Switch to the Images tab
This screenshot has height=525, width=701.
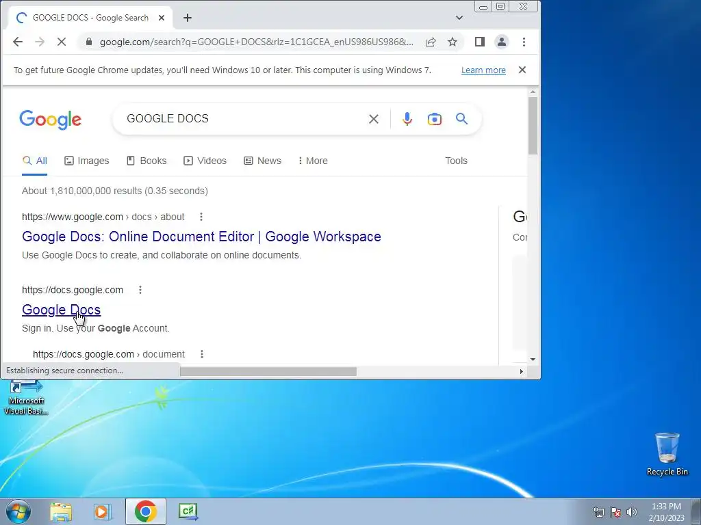point(87,161)
